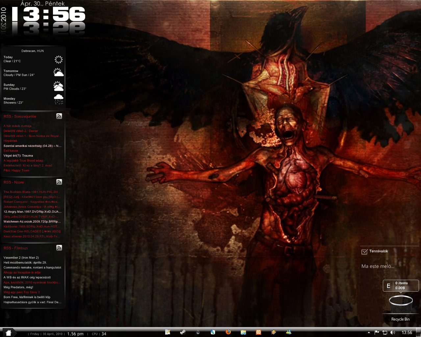The width and height of the screenshot is (421, 337).
Task: Open 'The.Bushido.Blade.1981.HUN.PAL' entry
Action: (32, 192)
